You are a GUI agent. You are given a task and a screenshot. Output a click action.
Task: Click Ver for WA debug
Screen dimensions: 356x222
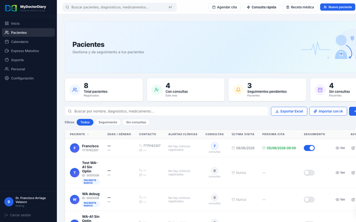coord(341,200)
